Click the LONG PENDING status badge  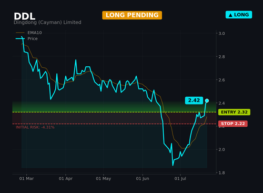pyautogui.click(x=132, y=15)
